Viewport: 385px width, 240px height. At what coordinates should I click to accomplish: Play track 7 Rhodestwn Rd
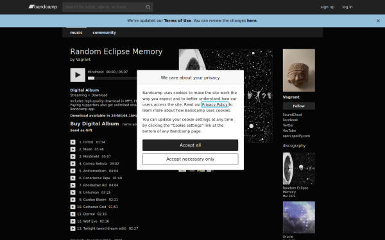73,186
